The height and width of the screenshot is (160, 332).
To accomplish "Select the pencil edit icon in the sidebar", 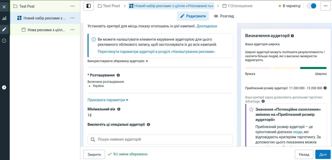I will tap(4, 29).
